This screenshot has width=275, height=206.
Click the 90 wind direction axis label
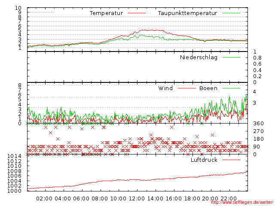point(257,147)
